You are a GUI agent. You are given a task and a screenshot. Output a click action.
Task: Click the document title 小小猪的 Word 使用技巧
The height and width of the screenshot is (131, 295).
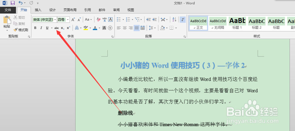coord(182,65)
